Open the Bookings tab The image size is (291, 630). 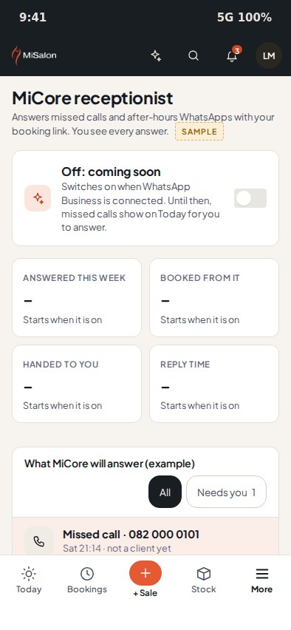pos(87,580)
